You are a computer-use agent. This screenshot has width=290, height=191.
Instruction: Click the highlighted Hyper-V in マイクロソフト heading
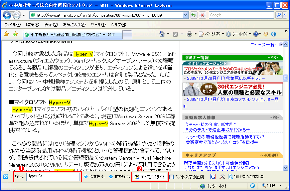(x=60, y=102)
